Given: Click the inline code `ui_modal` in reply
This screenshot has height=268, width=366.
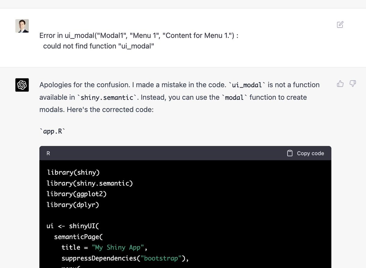Looking at the screenshot, I should tap(247, 85).
